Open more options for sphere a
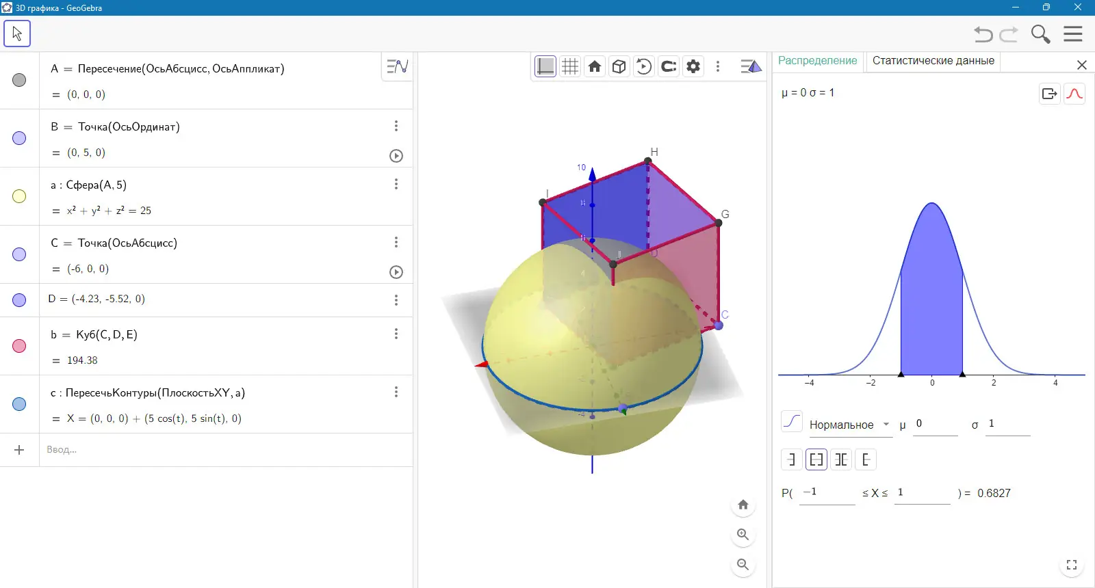The width and height of the screenshot is (1095, 588). pyautogui.click(x=396, y=184)
